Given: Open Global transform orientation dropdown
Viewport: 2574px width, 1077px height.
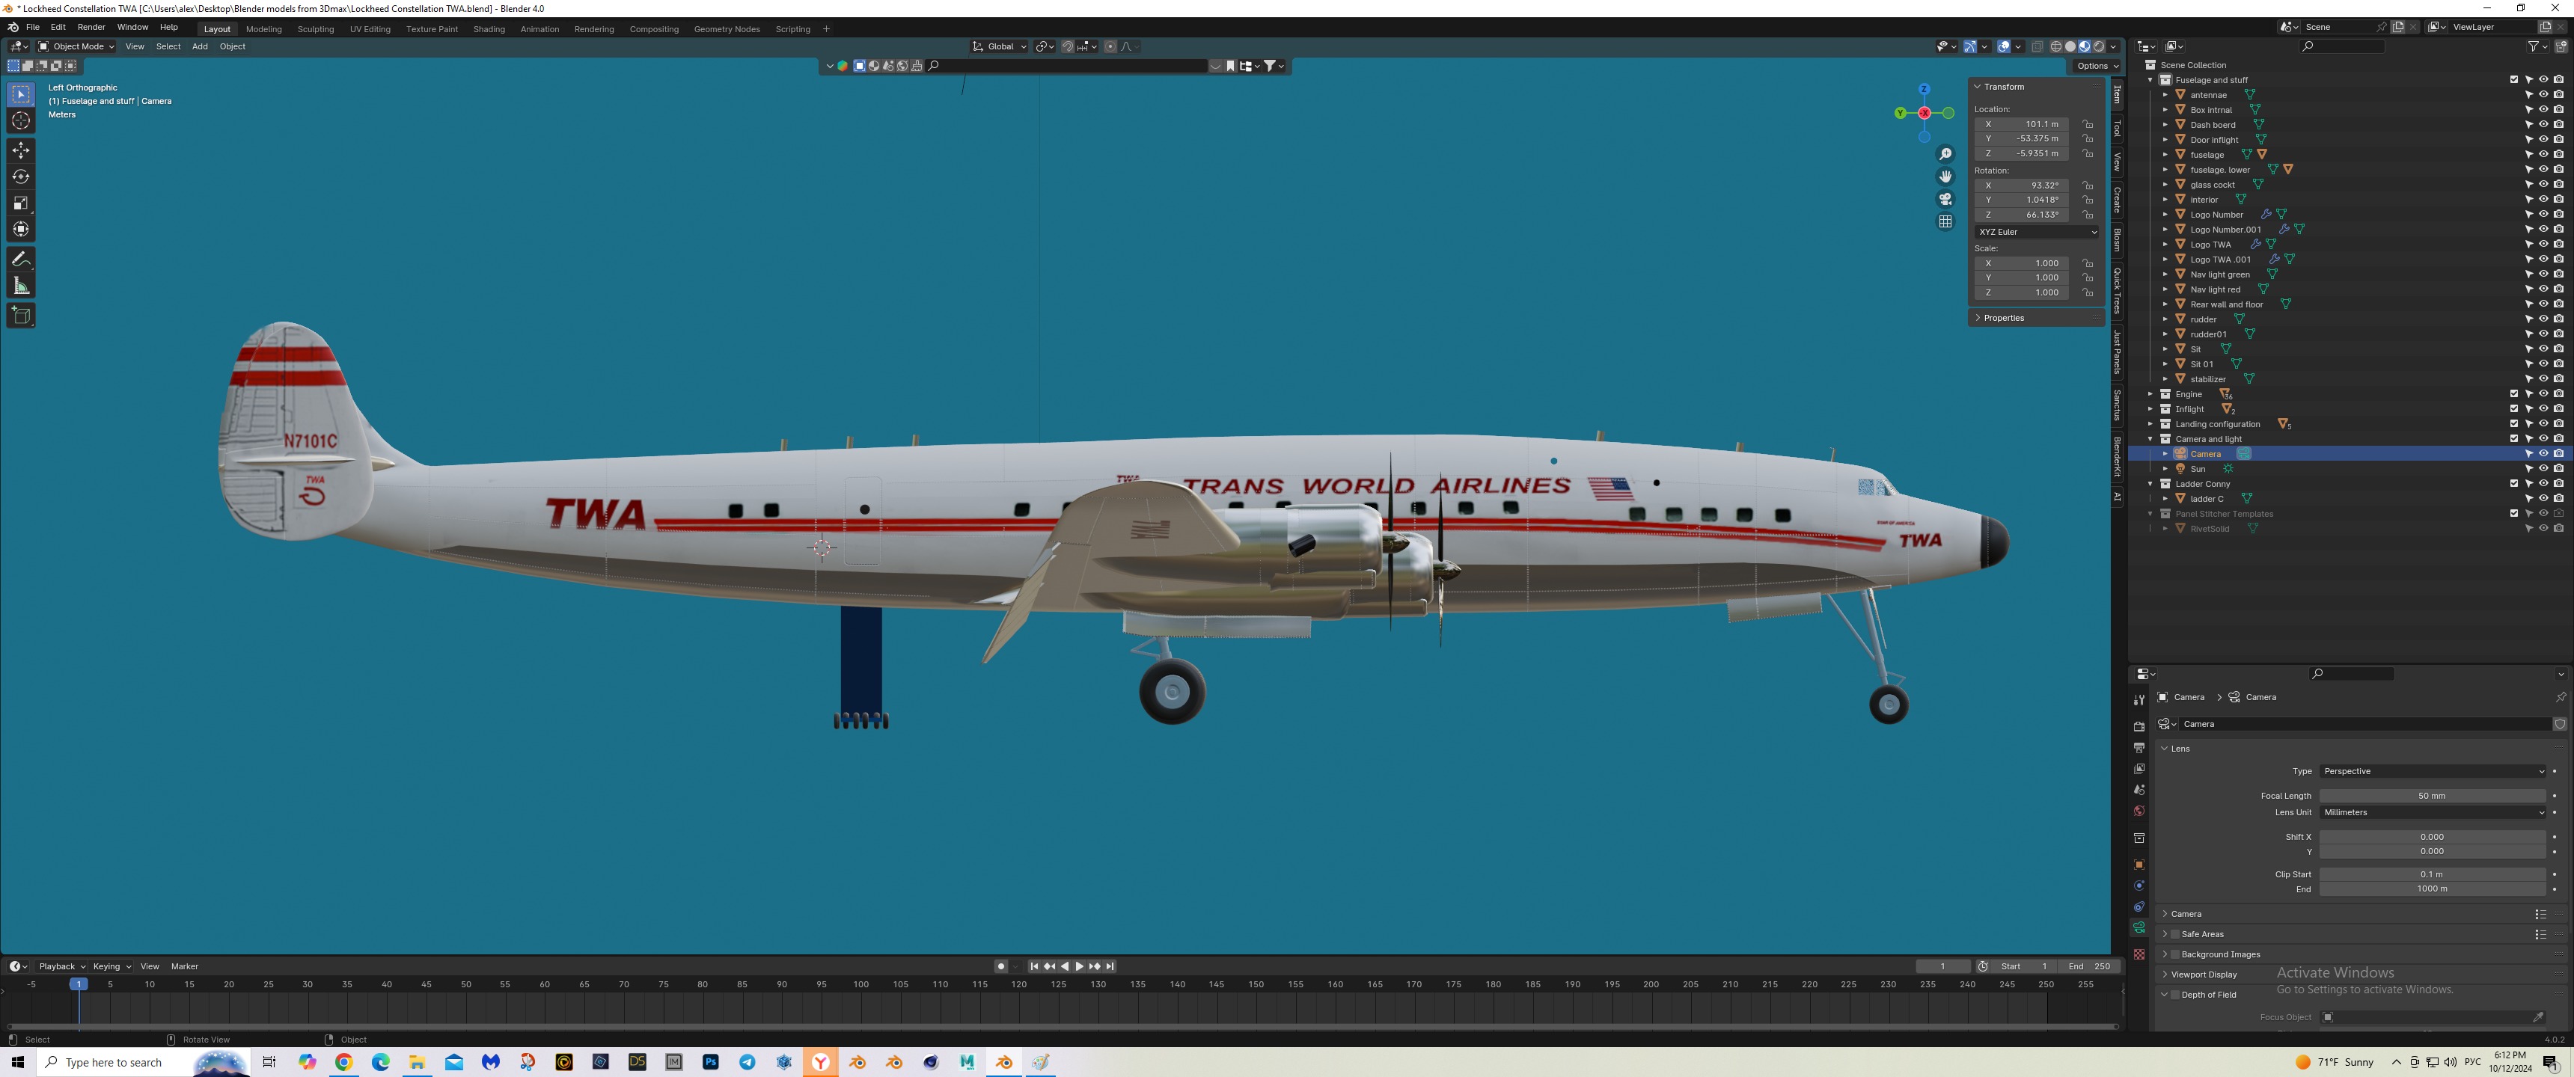Looking at the screenshot, I should point(999,46).
